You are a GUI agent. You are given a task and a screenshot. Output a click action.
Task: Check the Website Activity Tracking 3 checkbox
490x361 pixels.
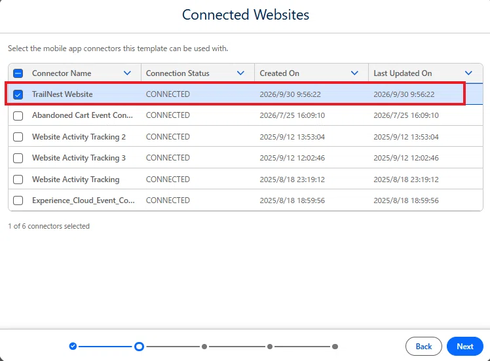(x=18, y=158)
